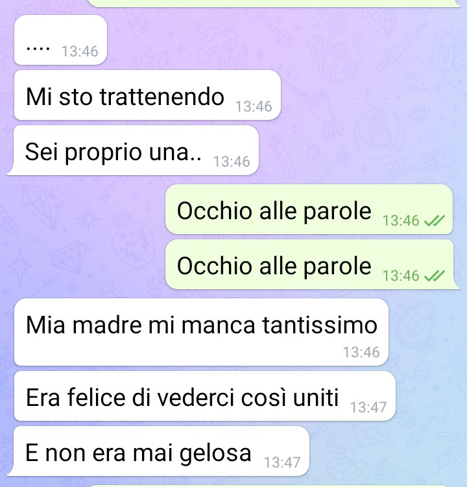Click the green timestamp on lower "Occhio alle parole"
This screenshot has width=467, height=487.
(401, 276)
